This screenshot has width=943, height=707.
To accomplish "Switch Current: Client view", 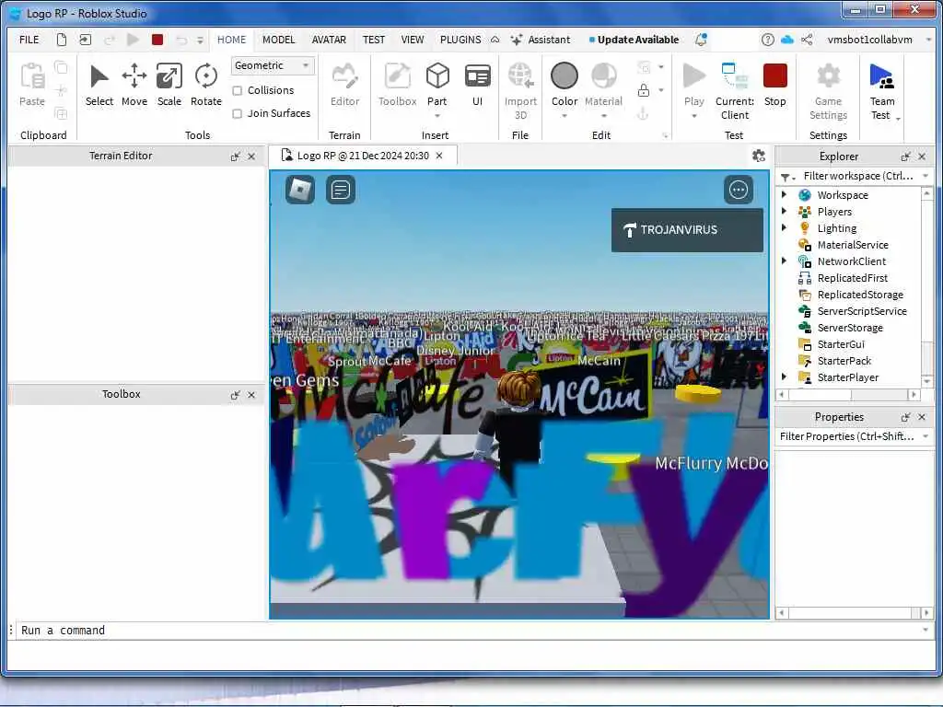I will coord(735,91).
